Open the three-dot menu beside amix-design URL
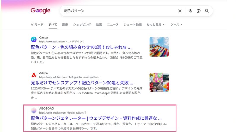Screen dimensions: 236x133 (x=85, y=113)
